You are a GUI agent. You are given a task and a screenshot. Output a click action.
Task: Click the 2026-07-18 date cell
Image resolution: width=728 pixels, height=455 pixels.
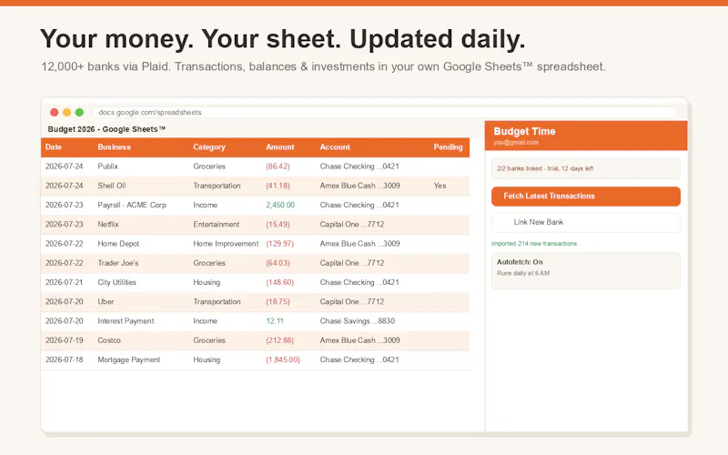(64, 359)
